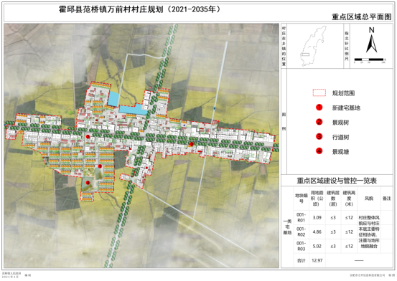Click the red dashed 规划范围 legend box

point(319,92)
